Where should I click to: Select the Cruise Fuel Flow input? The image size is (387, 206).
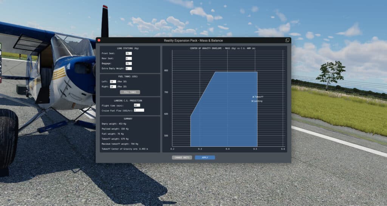point(139,111)
